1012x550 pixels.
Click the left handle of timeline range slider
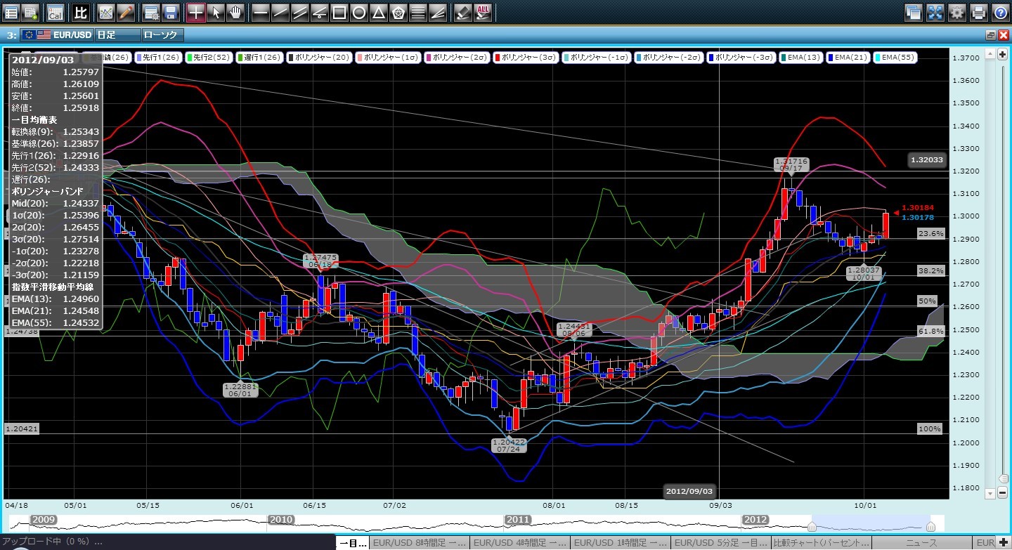812,526
